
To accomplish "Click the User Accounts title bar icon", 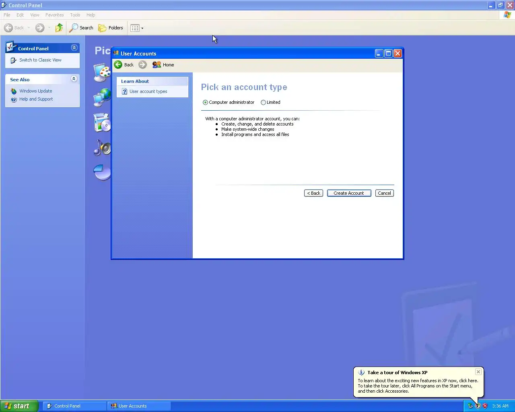I will coord(116,53).
